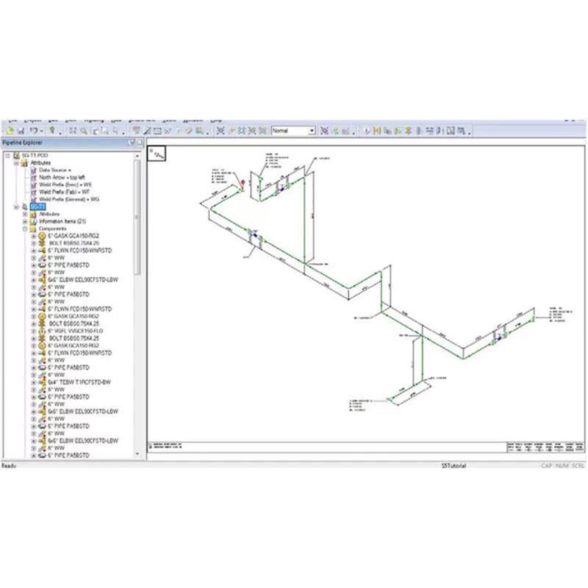Click the Information Items info icon
This screenshot has height=588, width=588.
tap(33, 221)
